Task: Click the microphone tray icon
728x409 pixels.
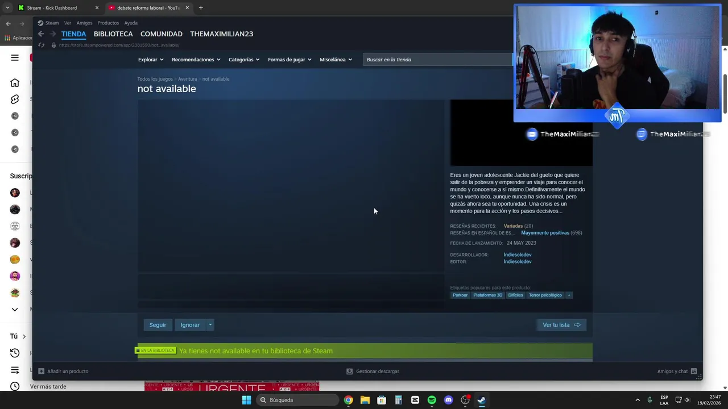Action: coord(650,400)
